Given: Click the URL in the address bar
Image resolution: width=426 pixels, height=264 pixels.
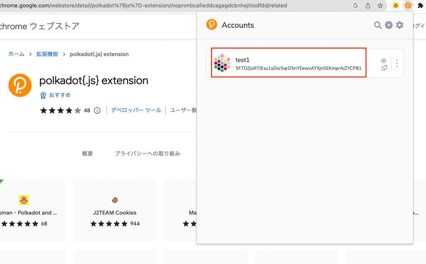Looking at the screenshot, I should tap(143, 6).
